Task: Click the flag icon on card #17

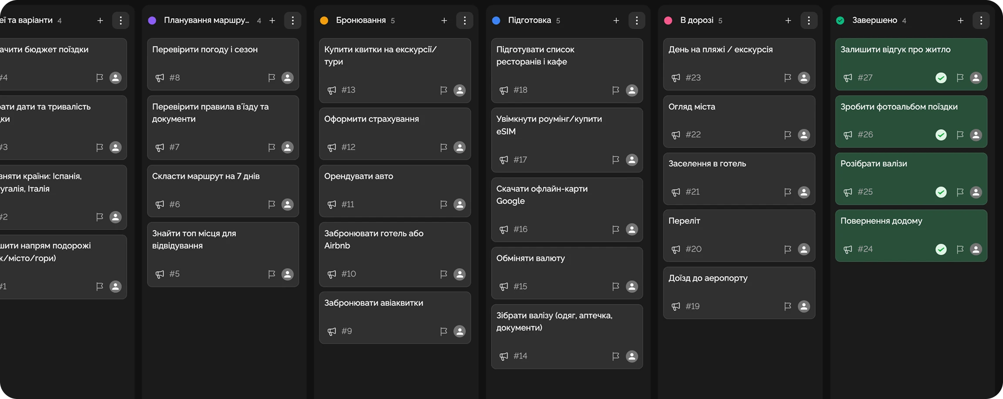Action: [616, 160]
